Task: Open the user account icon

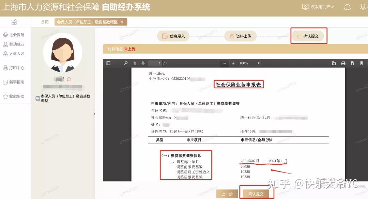Action: [363, 7]
